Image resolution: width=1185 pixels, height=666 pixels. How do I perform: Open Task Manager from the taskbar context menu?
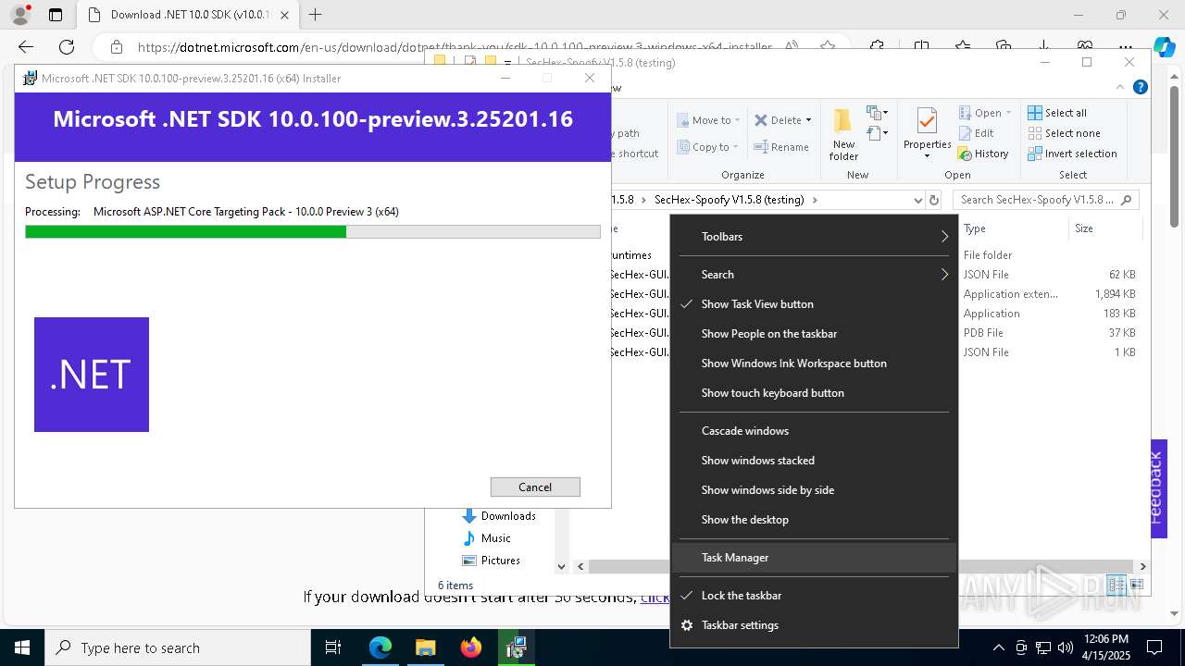click(815, 558)
